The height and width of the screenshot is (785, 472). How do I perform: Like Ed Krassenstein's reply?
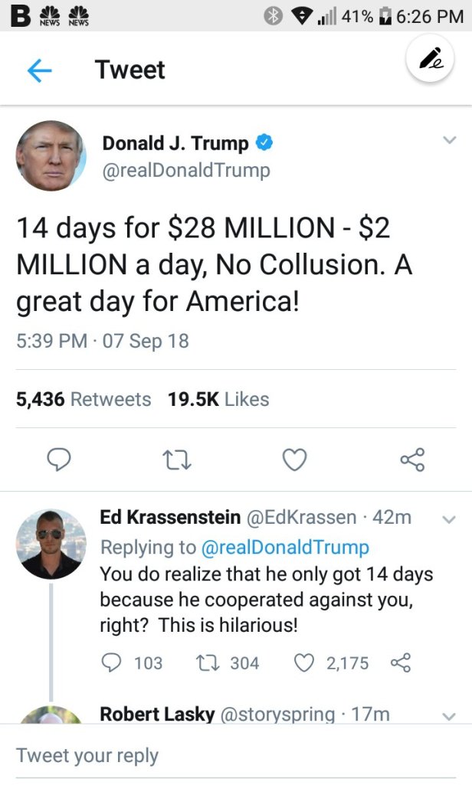(x=304, y=662)
